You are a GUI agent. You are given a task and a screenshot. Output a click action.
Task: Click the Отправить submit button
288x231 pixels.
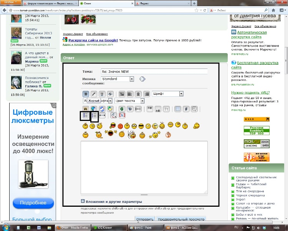point(144,219)
